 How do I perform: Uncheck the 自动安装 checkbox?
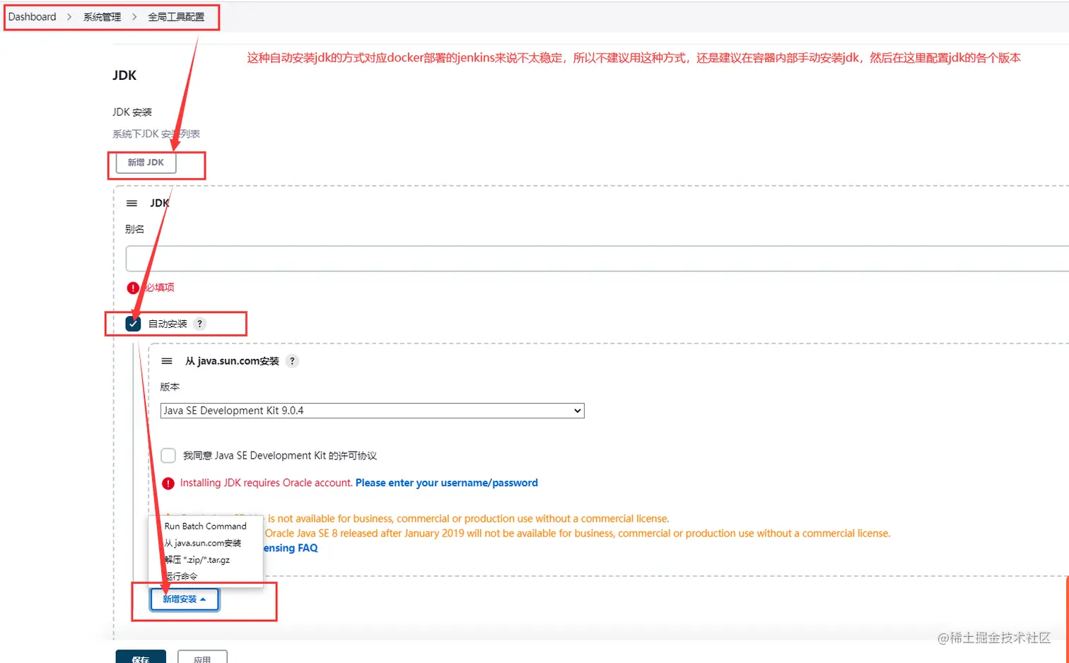coord(133,324)
